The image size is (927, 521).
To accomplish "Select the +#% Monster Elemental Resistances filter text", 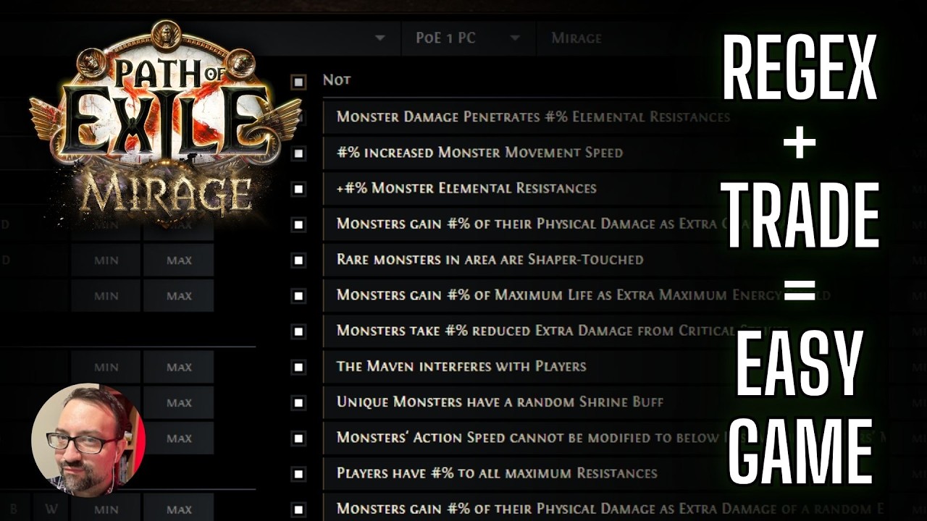I will (466, 188).
